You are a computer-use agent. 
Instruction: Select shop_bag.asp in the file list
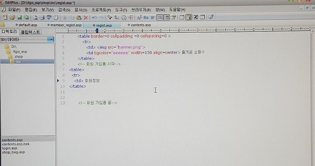[x=13, y=152]
